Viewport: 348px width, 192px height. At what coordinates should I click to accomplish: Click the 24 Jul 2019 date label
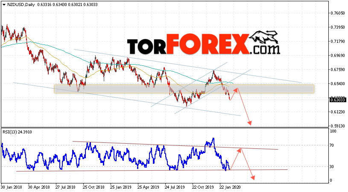[x=175, y=187]
